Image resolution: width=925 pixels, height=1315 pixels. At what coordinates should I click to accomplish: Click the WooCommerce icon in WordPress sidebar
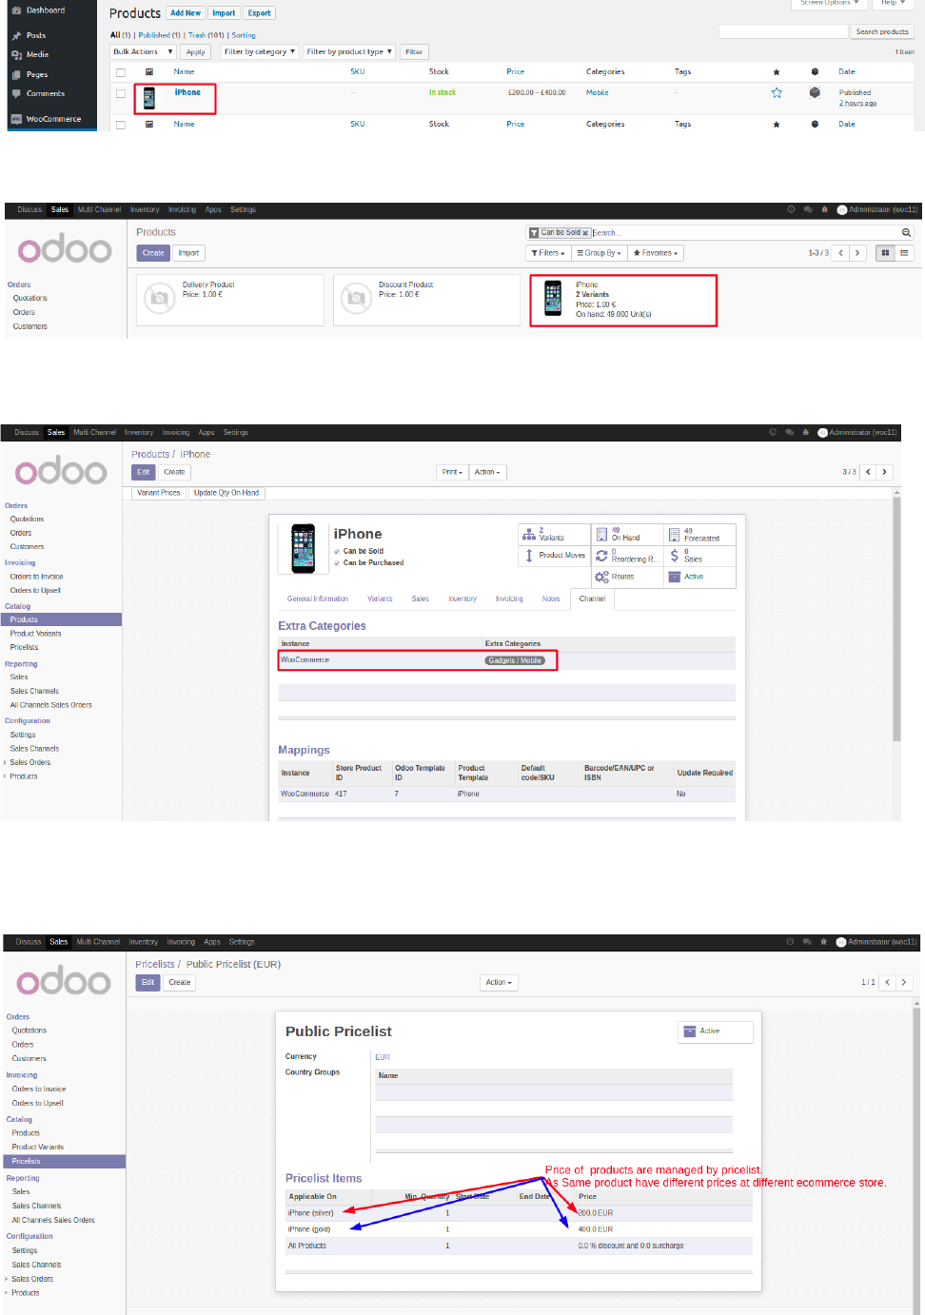pos(16,119)
